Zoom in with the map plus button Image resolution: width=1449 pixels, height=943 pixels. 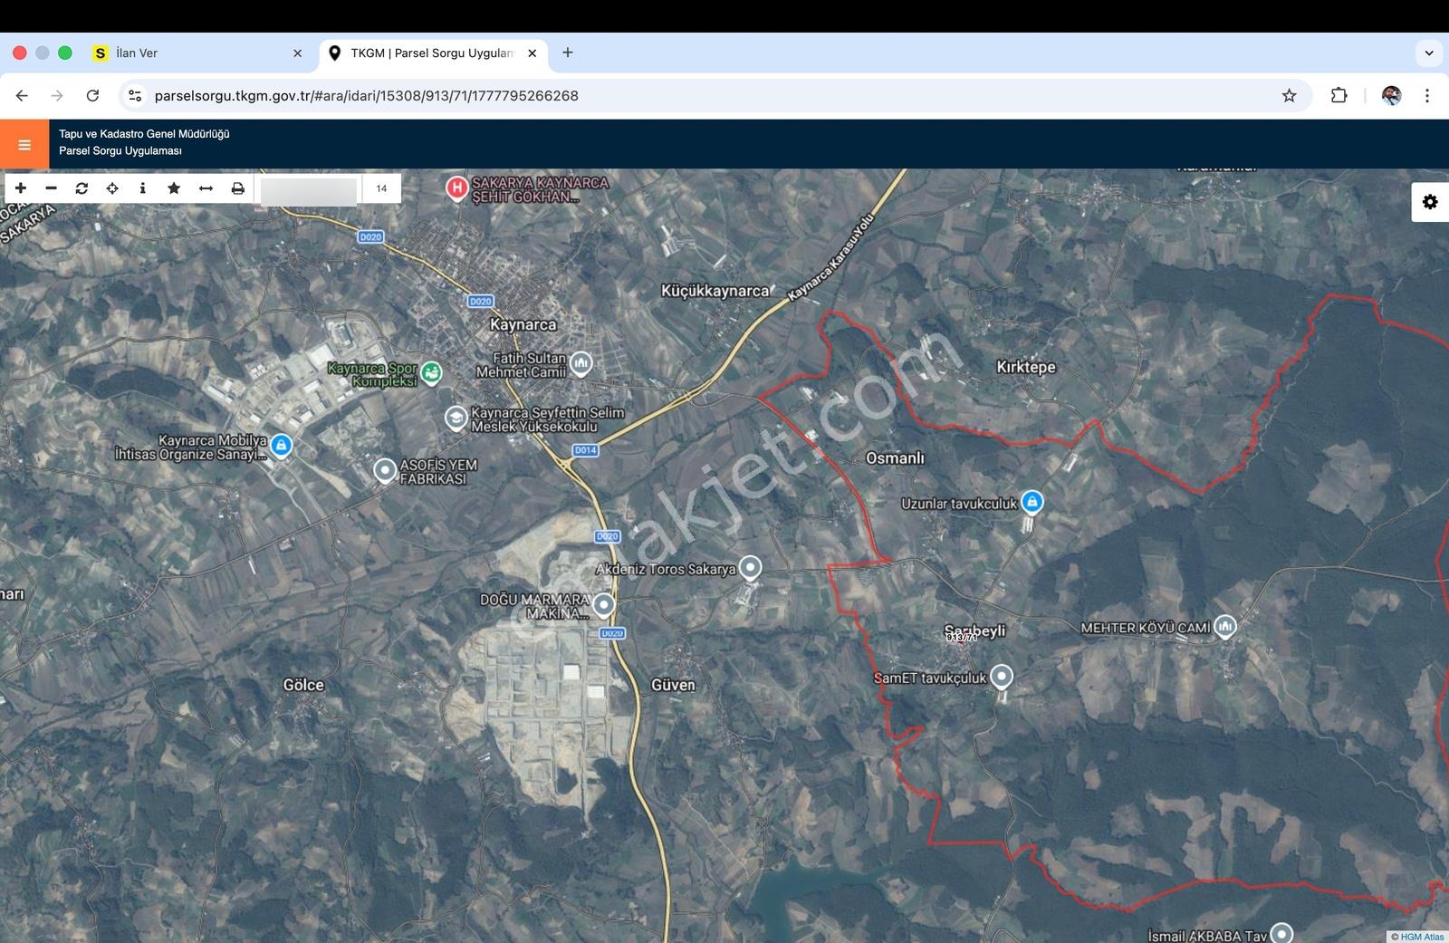pos(21,188)
